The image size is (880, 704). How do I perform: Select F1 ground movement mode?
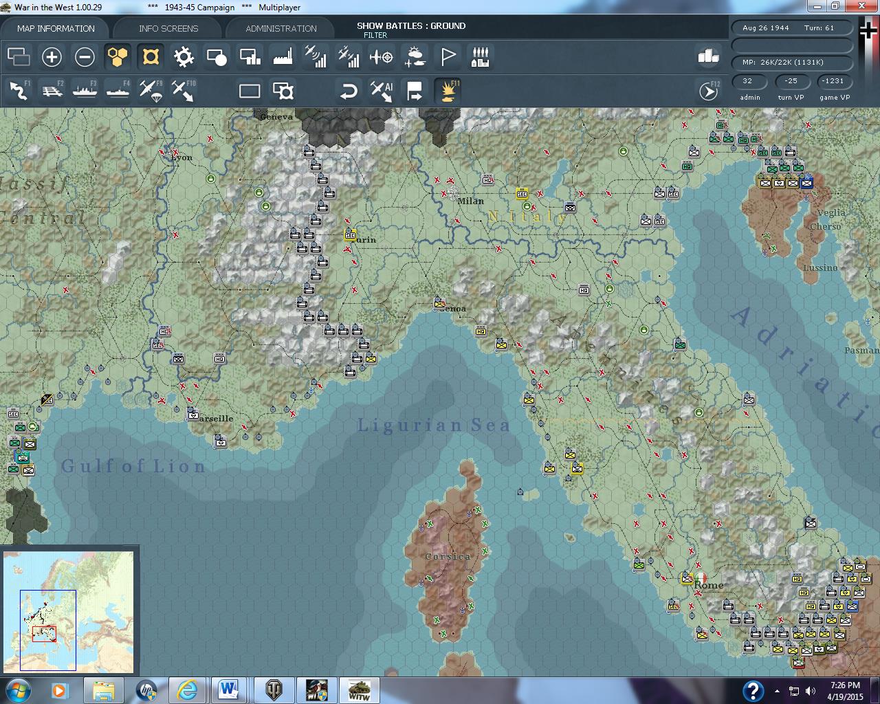click(19, 91)
